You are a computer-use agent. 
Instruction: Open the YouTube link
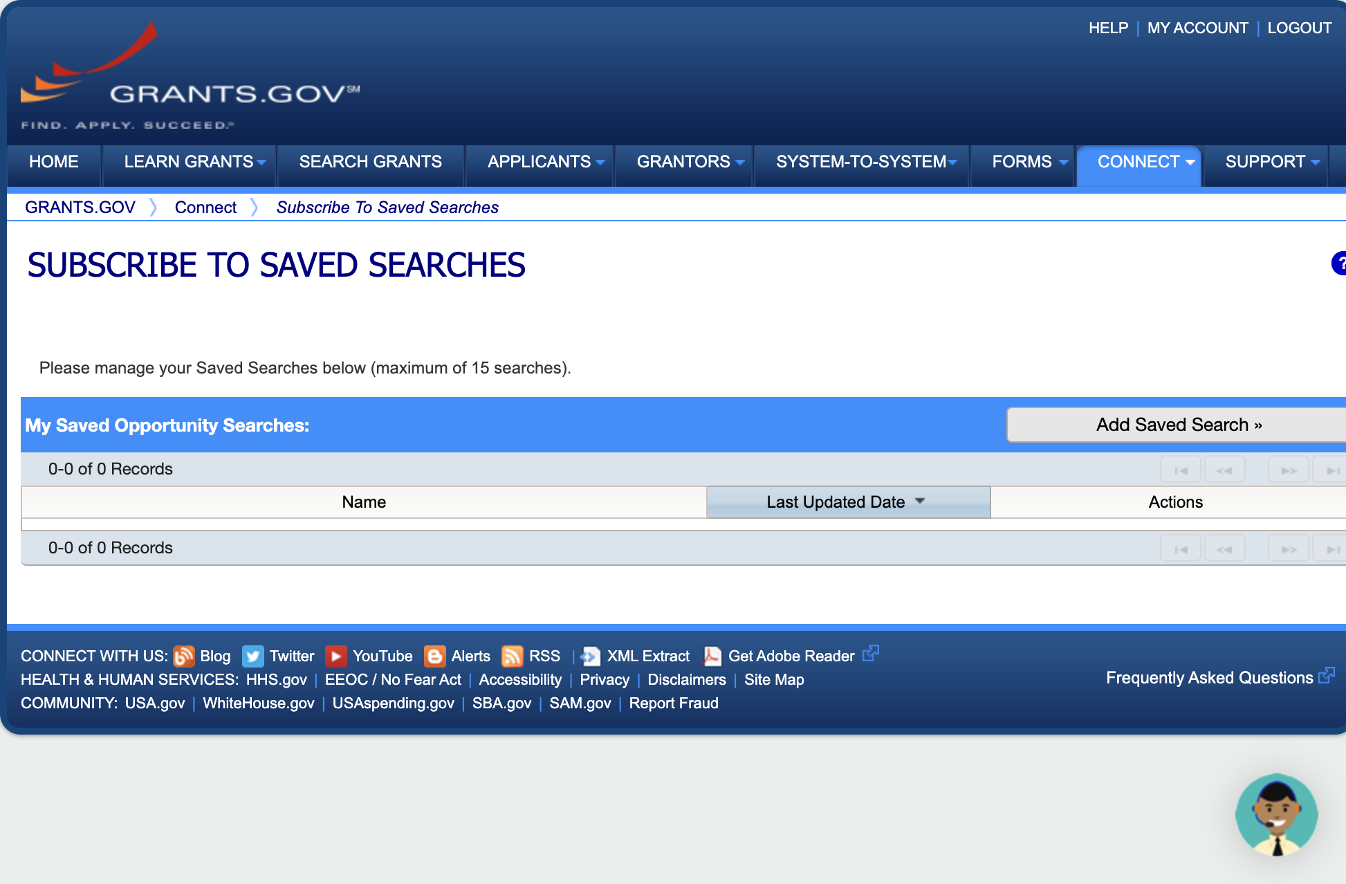[x=382, y=656]
